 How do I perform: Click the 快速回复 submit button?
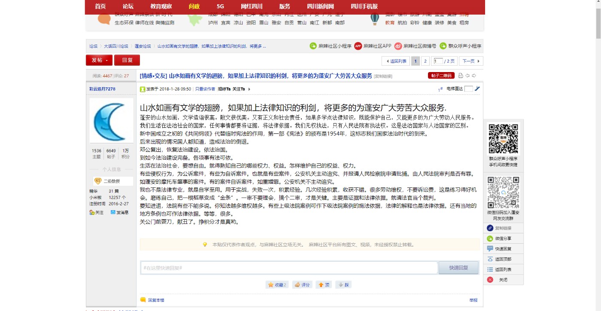458,268
